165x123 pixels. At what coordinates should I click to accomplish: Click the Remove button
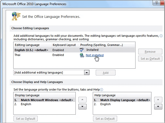tap(150, 52)
